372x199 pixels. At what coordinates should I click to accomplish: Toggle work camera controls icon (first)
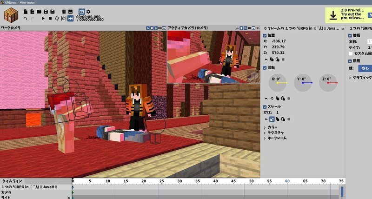(x=148, y=28)
